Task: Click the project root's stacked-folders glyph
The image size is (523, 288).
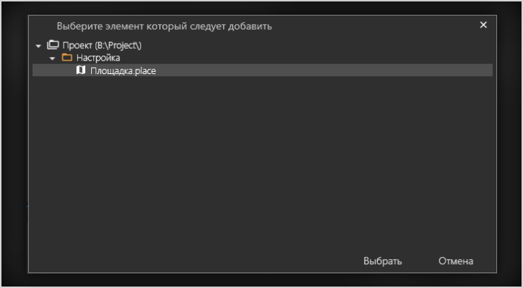Action: click(53, 45)
